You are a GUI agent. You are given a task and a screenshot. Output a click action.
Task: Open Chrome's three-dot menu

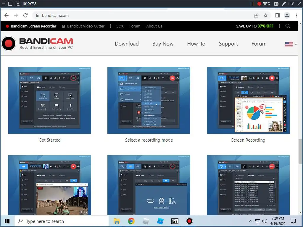pos(296,15)
